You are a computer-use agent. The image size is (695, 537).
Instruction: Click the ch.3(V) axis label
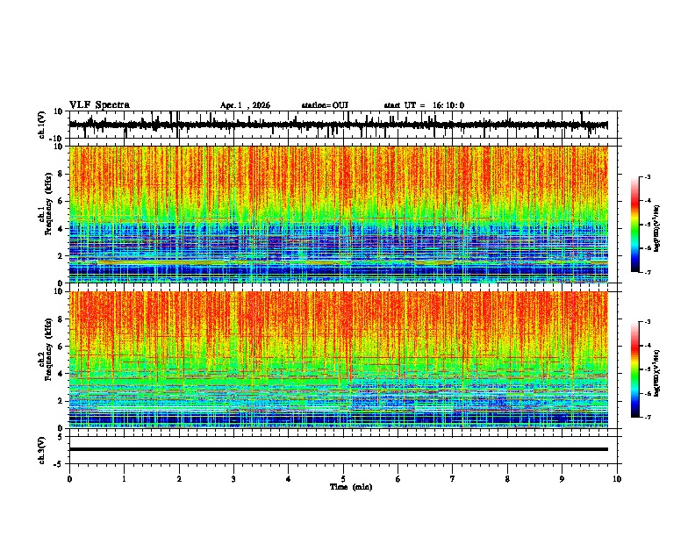point(42,450)
